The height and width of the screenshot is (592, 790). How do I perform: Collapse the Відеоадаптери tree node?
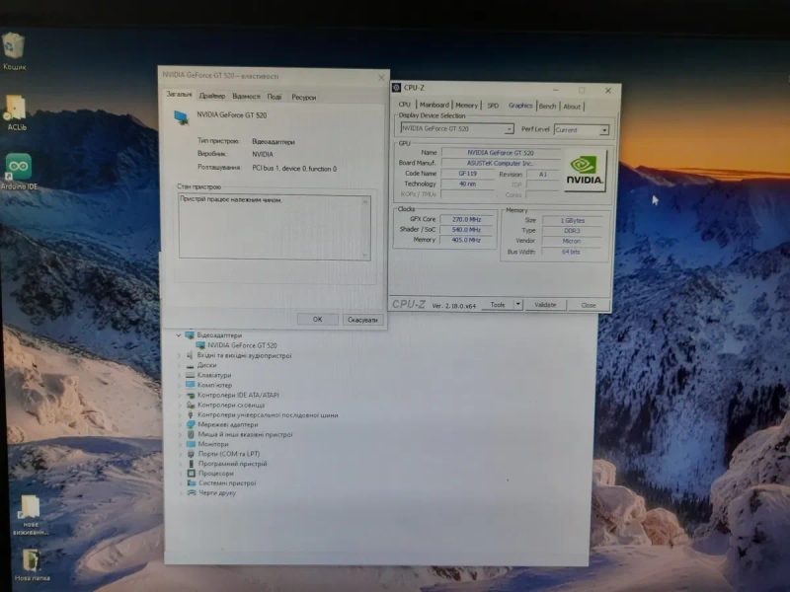point(179,335)
